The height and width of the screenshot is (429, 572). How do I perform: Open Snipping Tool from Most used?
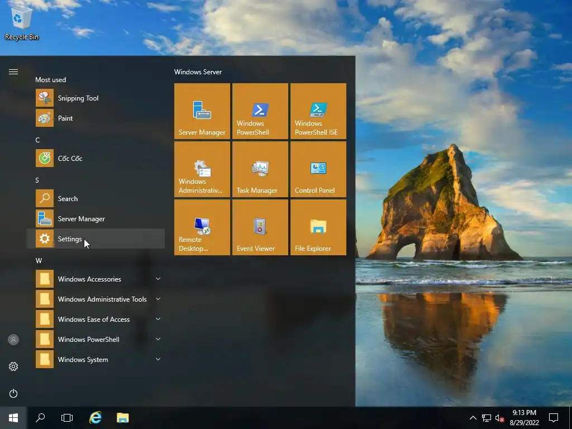96,98
